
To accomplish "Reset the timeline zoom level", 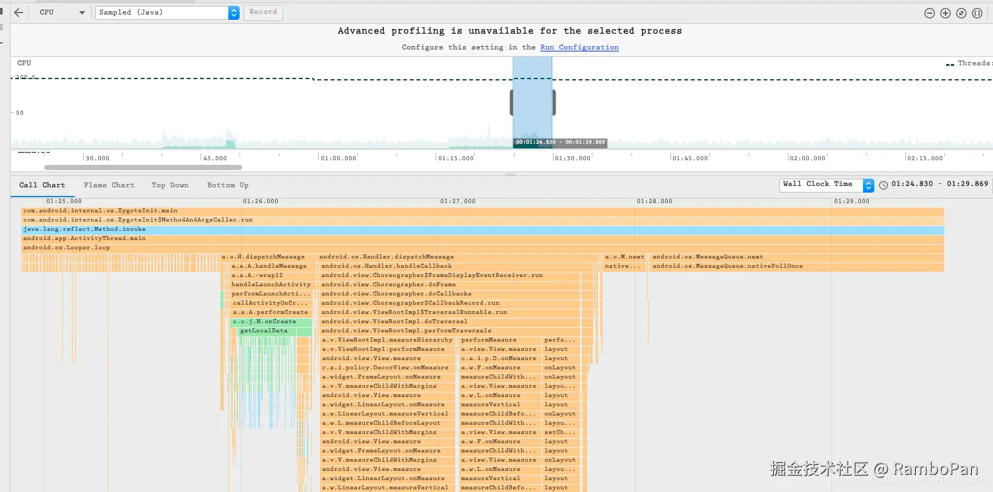I will pos(961,13).
